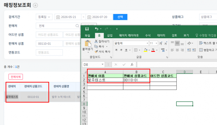The width and height of the screenshot is (217, 125).
Task: Click the middle align icon
Action: point(177,43)
